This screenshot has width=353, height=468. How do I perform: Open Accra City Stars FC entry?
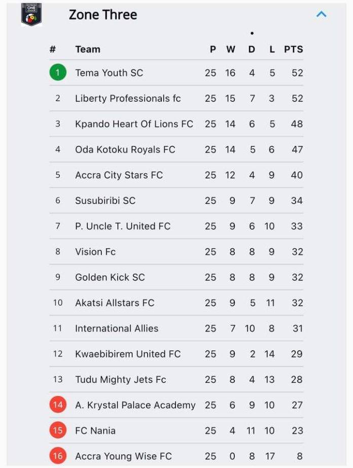[x=119, y=175]
